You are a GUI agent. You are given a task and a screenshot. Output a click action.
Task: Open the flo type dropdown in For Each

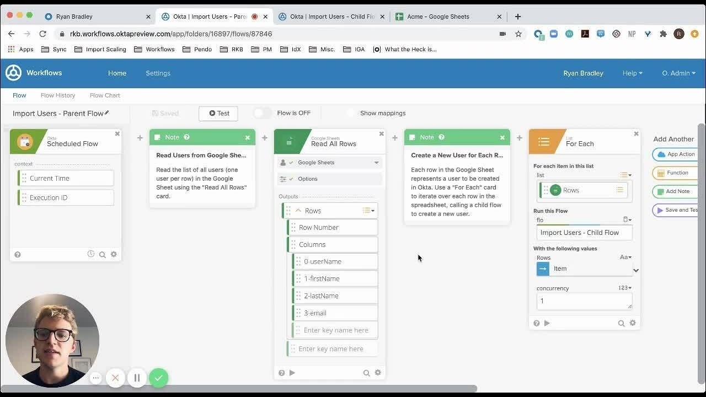[x=627, y=219]
